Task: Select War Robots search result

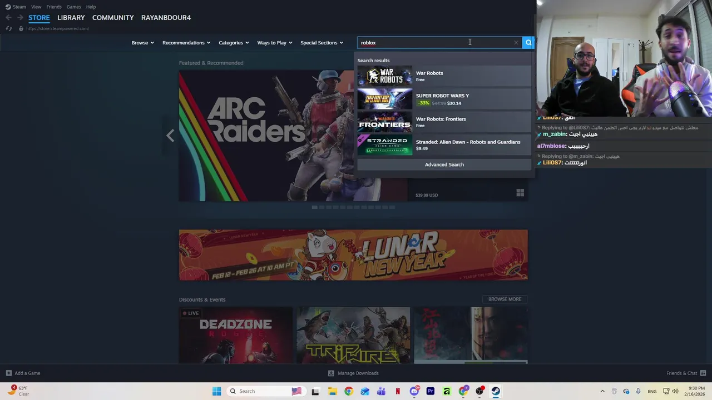Action: [444, 76]
